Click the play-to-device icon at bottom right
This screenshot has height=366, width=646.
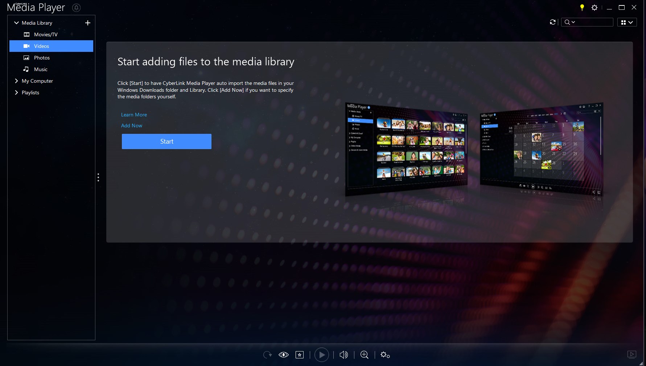click(x=633, y=355)
